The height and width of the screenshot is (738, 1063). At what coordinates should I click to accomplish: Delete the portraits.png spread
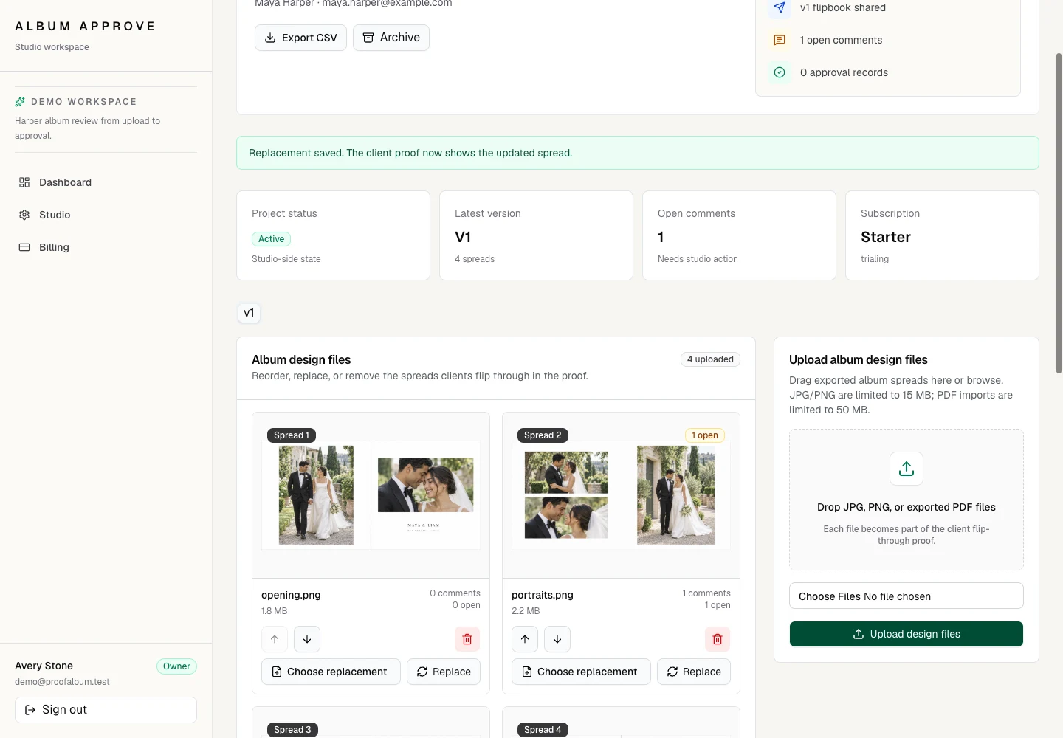click(x=718, y=639)
